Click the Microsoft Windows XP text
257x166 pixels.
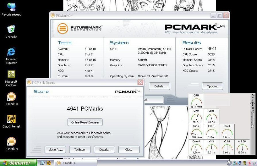pos(153,76)
